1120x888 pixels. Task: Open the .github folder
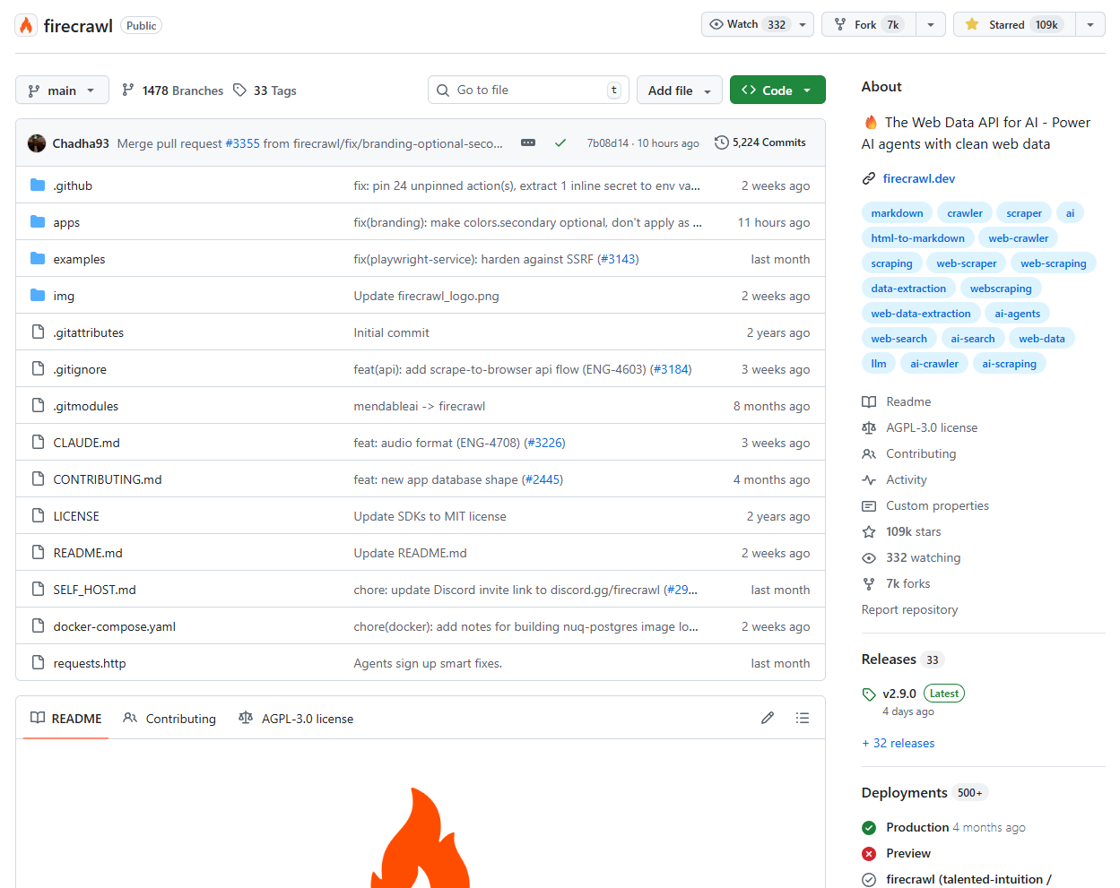tap(73, 185)
